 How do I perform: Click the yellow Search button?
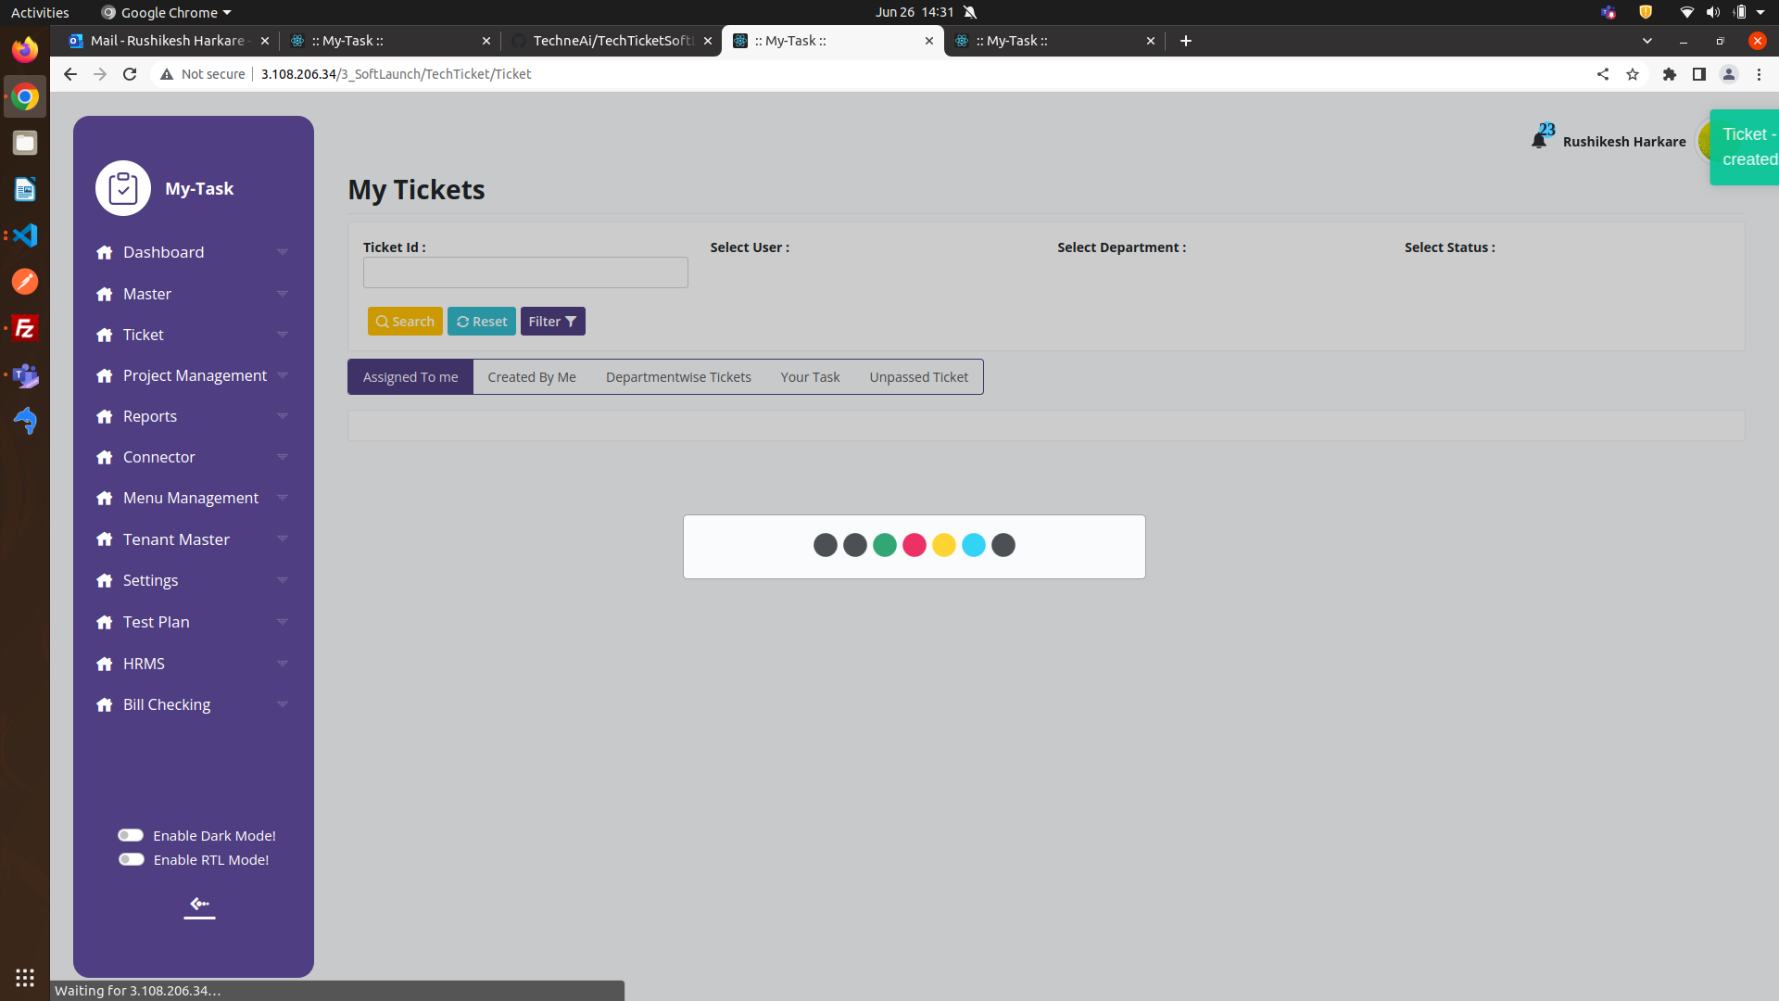[x=405, y=322]
